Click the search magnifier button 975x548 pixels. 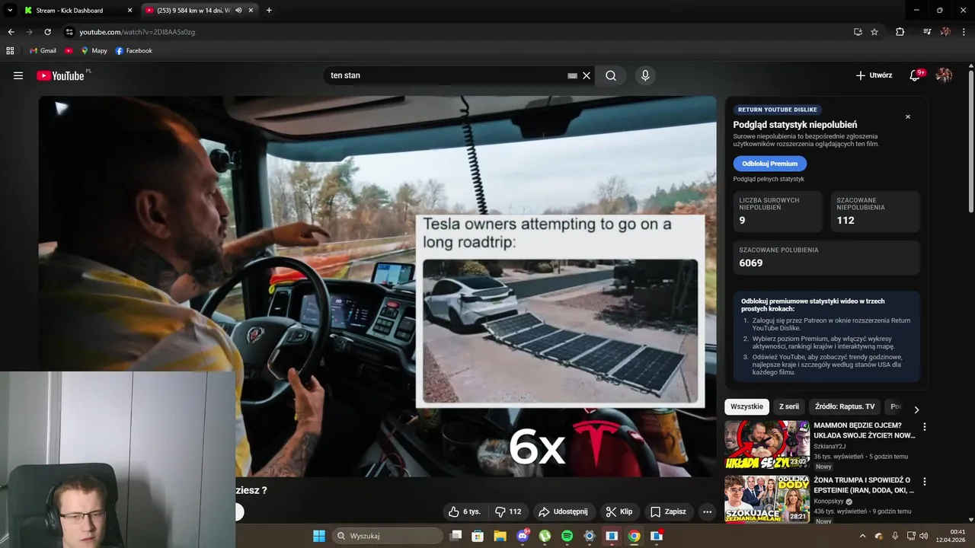[x=611, y=75]
